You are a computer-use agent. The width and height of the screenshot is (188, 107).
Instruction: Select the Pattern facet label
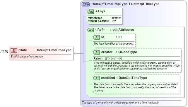pos(98,59)
